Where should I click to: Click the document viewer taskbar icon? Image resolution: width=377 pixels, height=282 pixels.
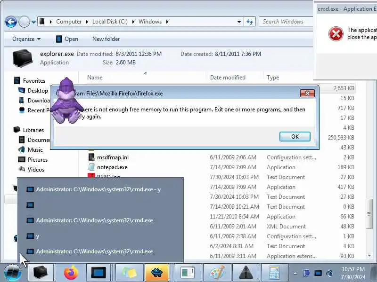[187, 273]
